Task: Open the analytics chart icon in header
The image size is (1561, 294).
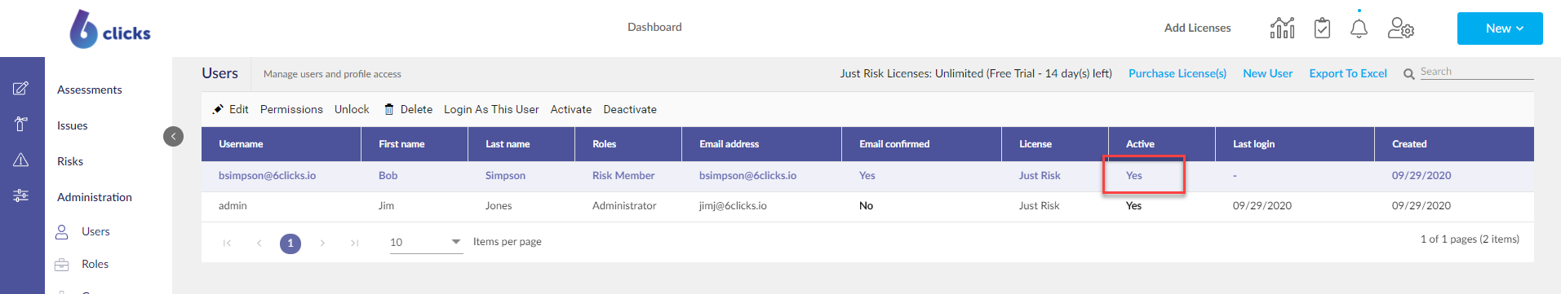Action: [1282, 29]
